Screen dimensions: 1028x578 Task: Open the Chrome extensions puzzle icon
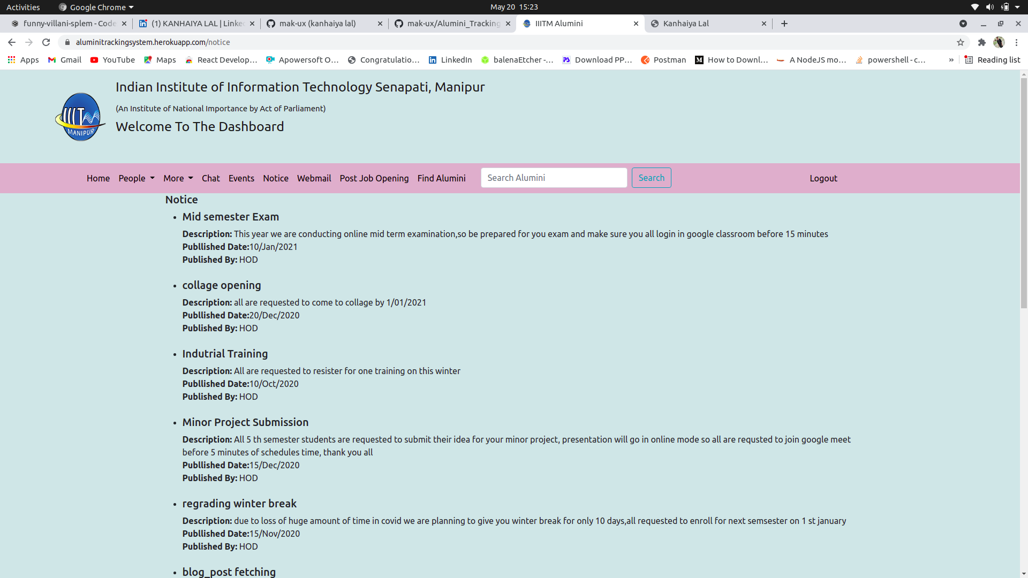[x=982, y=42]
